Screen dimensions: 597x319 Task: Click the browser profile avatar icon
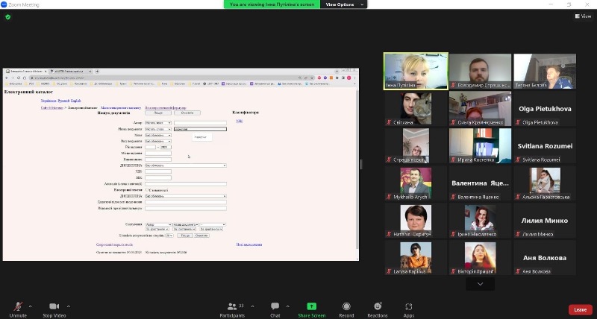pos(348,78)
